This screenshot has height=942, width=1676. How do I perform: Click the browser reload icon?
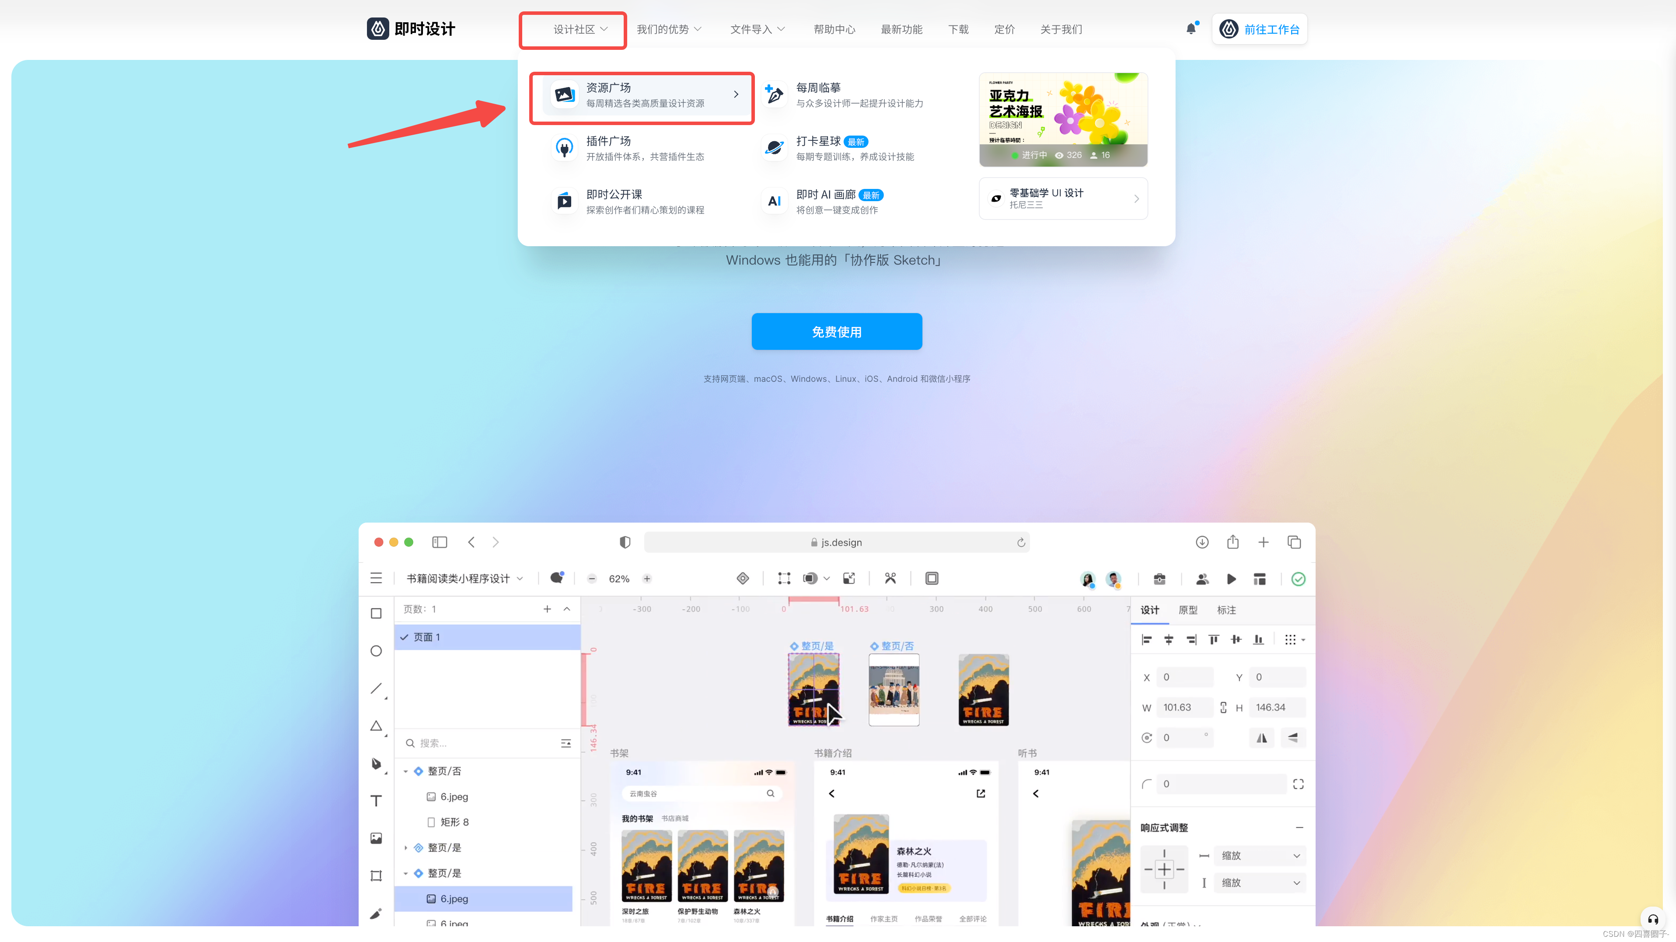click(x=1021, y=543)
